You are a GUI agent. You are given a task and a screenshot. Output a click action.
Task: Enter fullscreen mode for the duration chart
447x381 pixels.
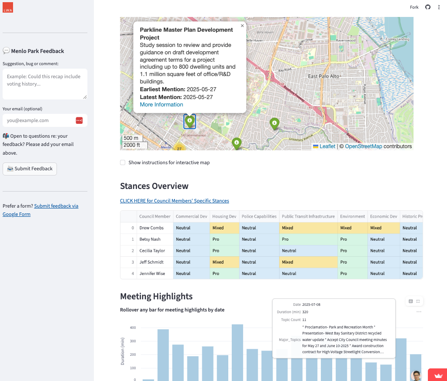tap(418, 301)
